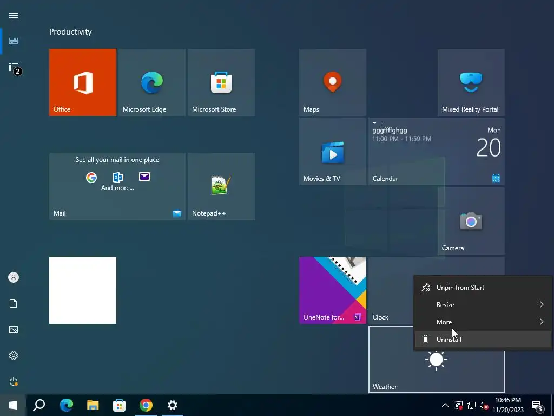
Task: Launch Mixed Reality Portal tile
Action: [471, 82]
